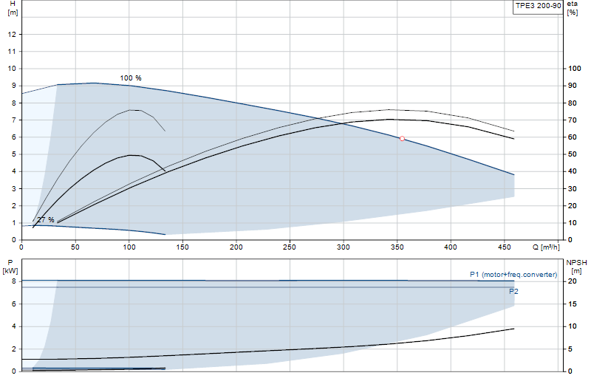Screen dimensions: 591x384
Task: Click the 12 tick on head axis
Action: click(12, 34)
